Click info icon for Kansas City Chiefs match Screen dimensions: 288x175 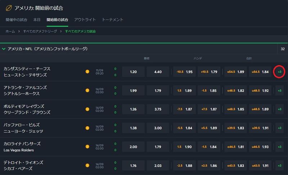pos(87,72)
